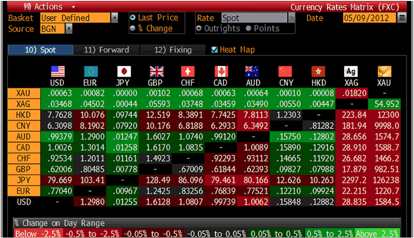Click the GBP Union Jack flag icon
414x238 pixels.
pyautogui.click(x=156, y=72)
